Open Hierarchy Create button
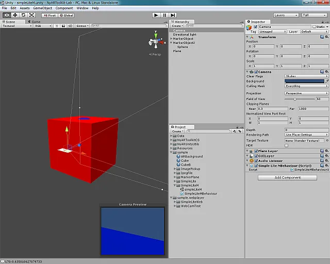 click(x=177, y=26)
